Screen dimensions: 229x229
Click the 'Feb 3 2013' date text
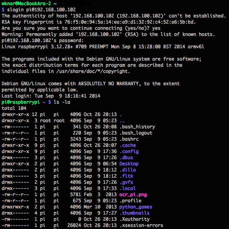pyautogui.click(x=100, y=195)
